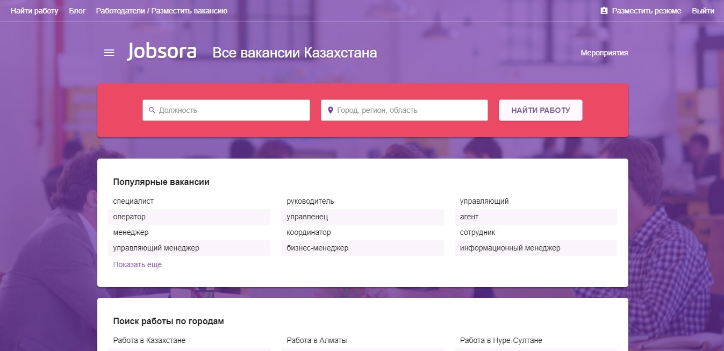Click the resume icon beside Разместить резюме
The height and width of the screenshot is (351, 724).
604,11
